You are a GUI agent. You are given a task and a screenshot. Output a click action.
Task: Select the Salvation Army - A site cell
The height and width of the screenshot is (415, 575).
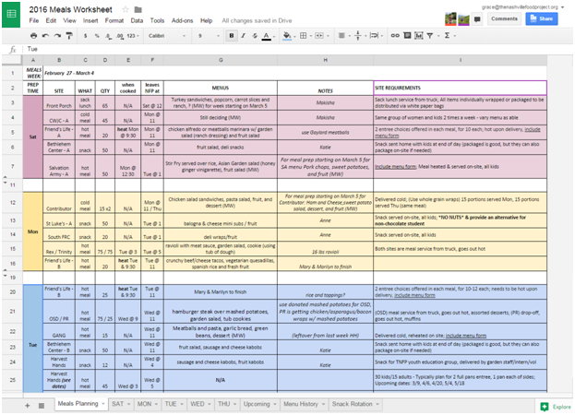point(59,167)
